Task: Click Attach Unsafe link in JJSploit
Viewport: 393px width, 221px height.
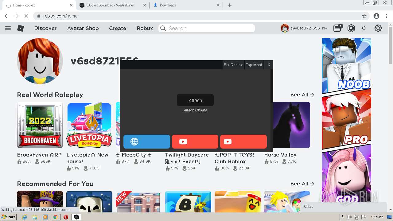Action: tap(195, 110)
